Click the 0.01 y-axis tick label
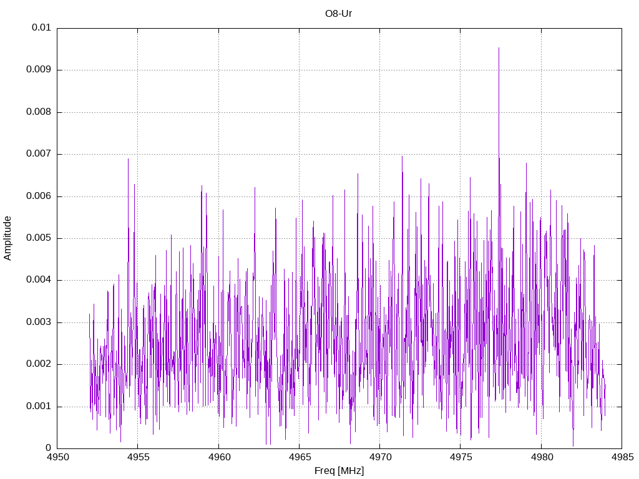Viewport: 639px width, 479px height. [41, 27]
